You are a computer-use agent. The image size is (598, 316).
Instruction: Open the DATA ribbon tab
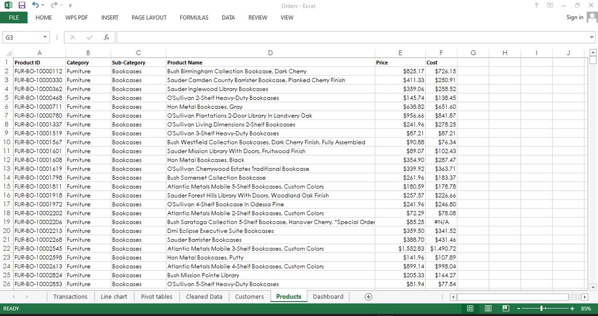(x=228, y=17)
